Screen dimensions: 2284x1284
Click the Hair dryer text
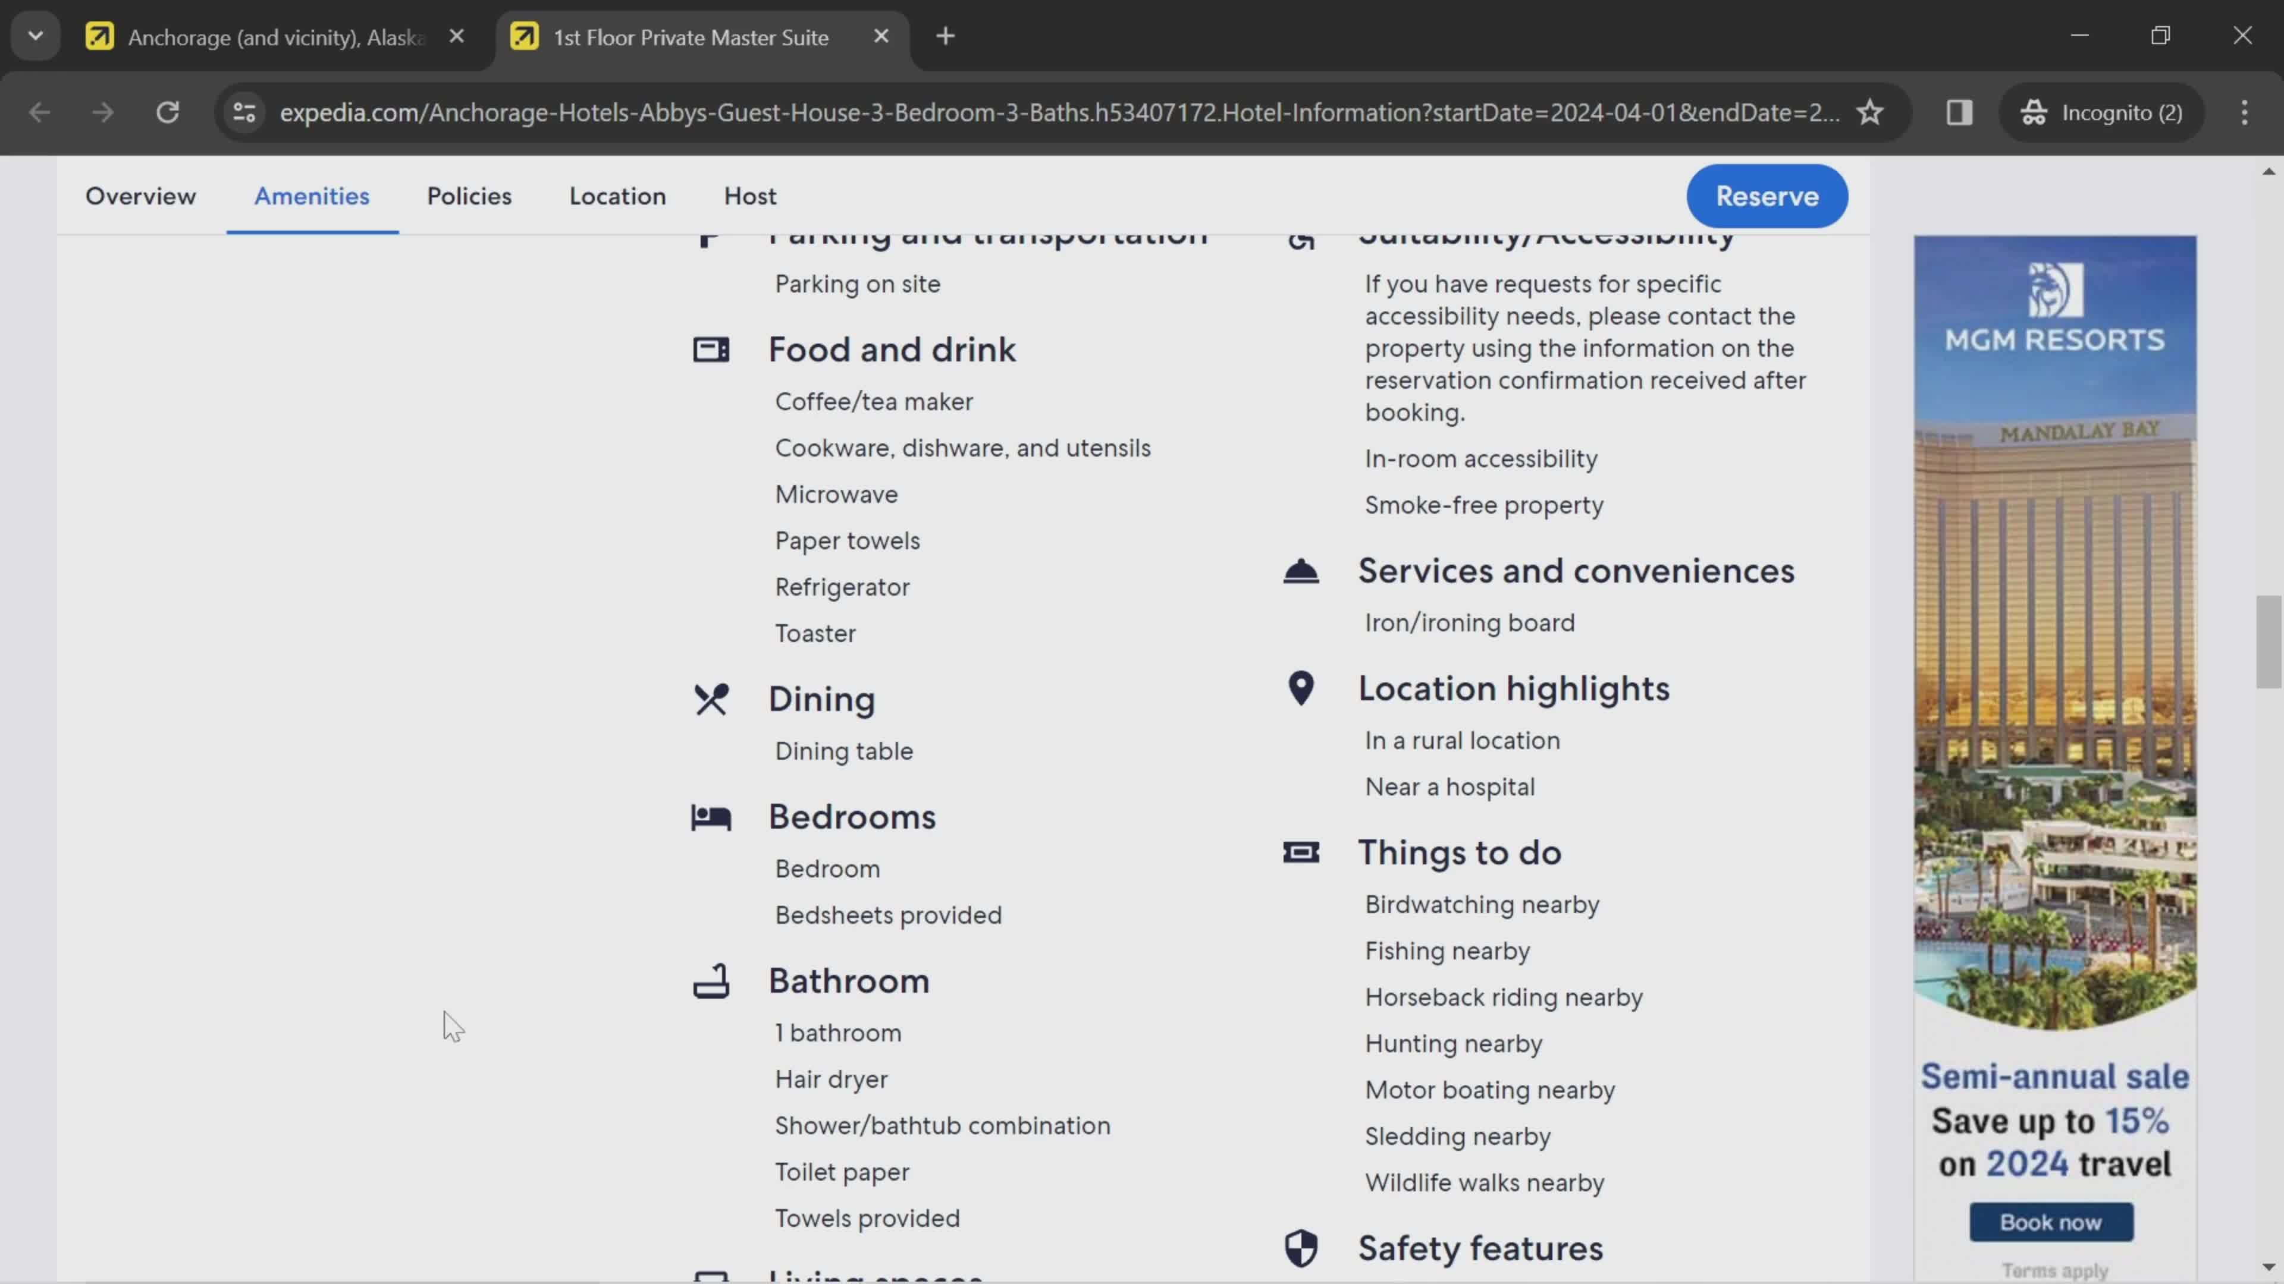point(831,1080)
